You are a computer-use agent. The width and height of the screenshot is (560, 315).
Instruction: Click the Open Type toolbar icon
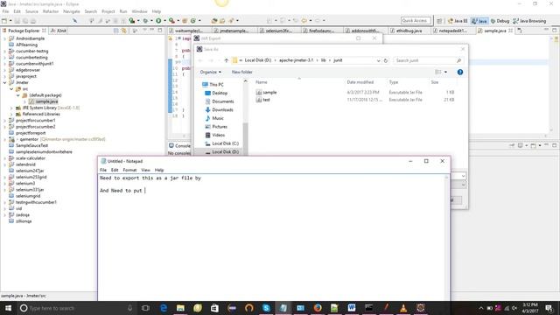[x=214, y=21]
